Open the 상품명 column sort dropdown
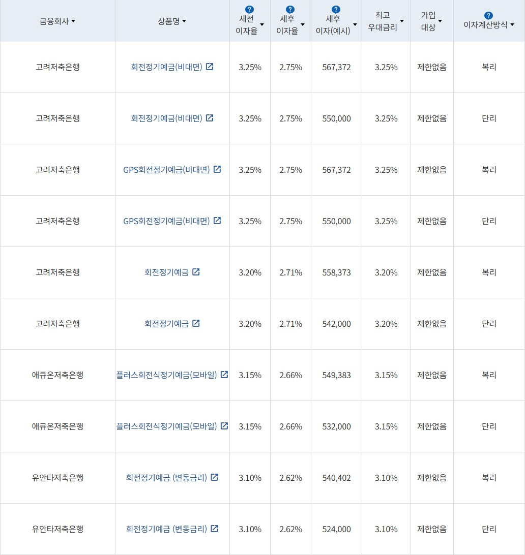 tap(183, 20)
